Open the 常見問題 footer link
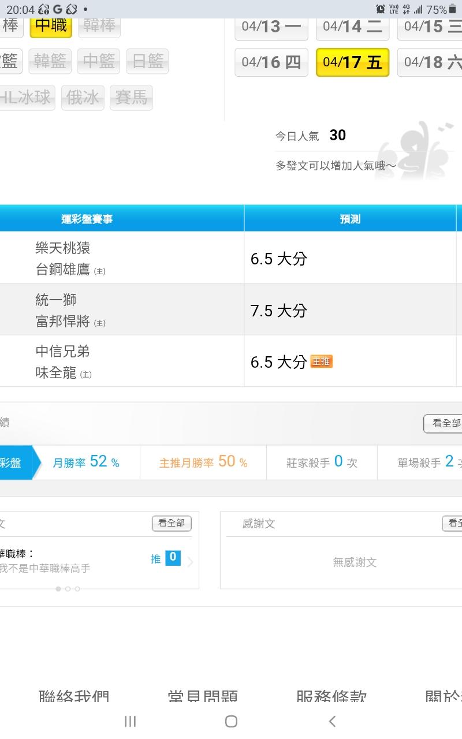The height and width of the screenshot is (739, 462). [x=203, y=696]
